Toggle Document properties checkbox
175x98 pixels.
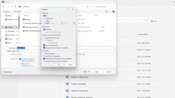tap(44, 45)
